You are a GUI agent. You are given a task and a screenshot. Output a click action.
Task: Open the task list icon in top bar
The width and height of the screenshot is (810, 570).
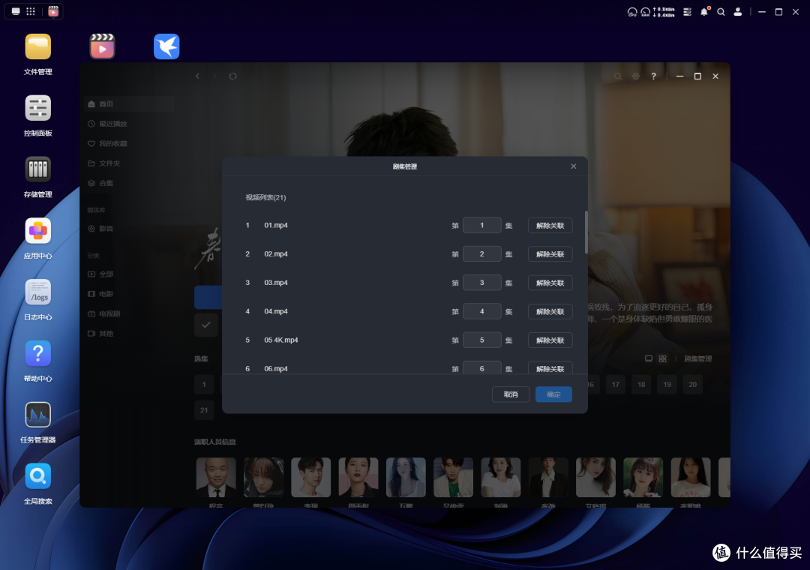(687, 12)
